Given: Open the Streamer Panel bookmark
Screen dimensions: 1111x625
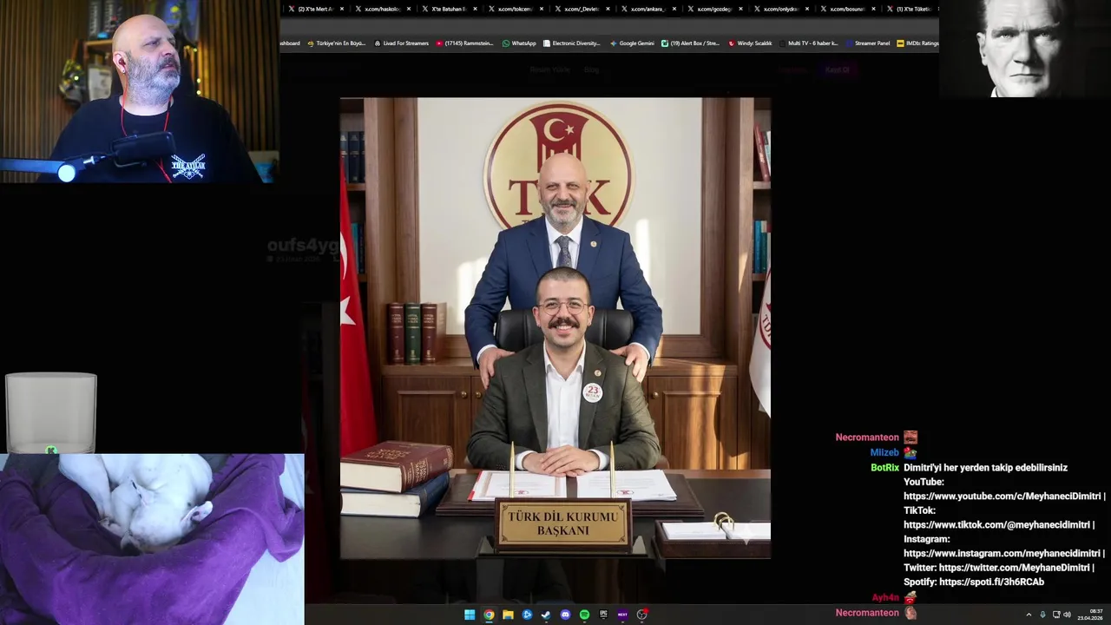Looking at the screenshot, I should pyautogui.click(x=867, y=43).
